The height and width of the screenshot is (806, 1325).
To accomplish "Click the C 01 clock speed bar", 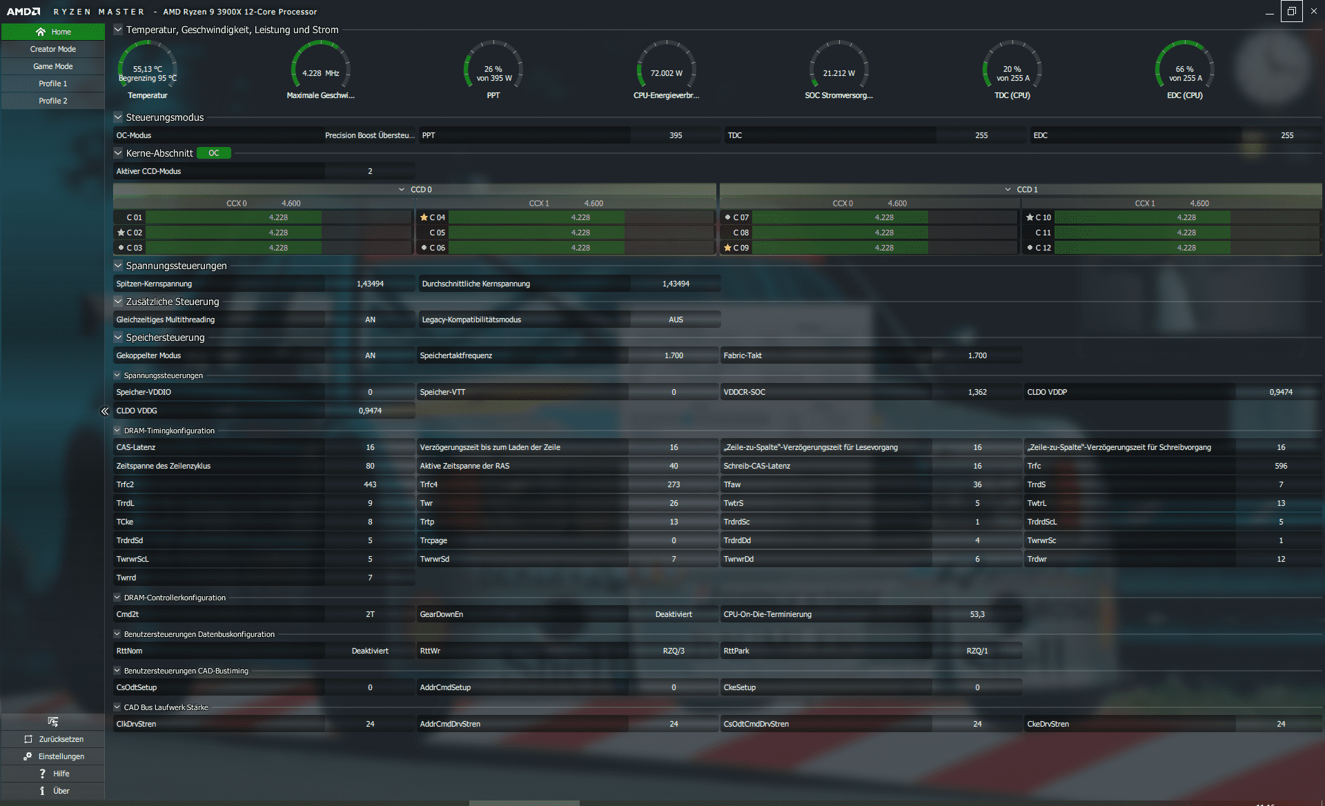I will tap(278, 217).
